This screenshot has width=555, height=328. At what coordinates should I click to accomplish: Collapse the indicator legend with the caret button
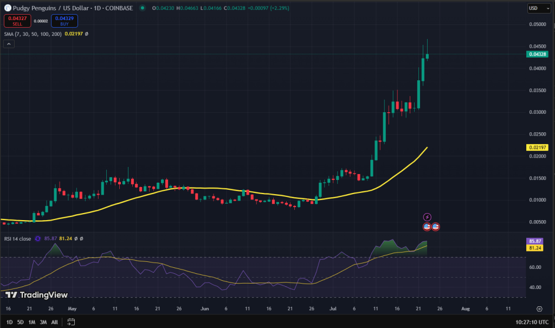click(x=9, y=44)
